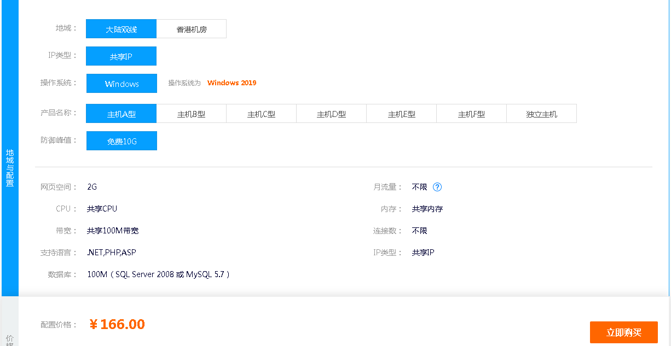Select the 共享IP type button
This screenshot has height=346, width=671.
(122, 56)
